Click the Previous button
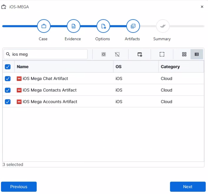The image size is (208, 194). 19,187
